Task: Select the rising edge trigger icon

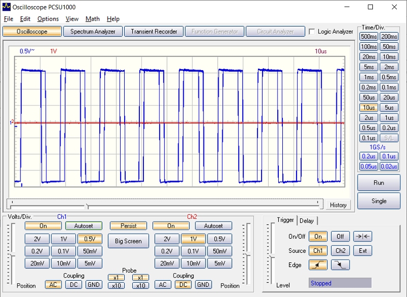Action: [318, 265]
